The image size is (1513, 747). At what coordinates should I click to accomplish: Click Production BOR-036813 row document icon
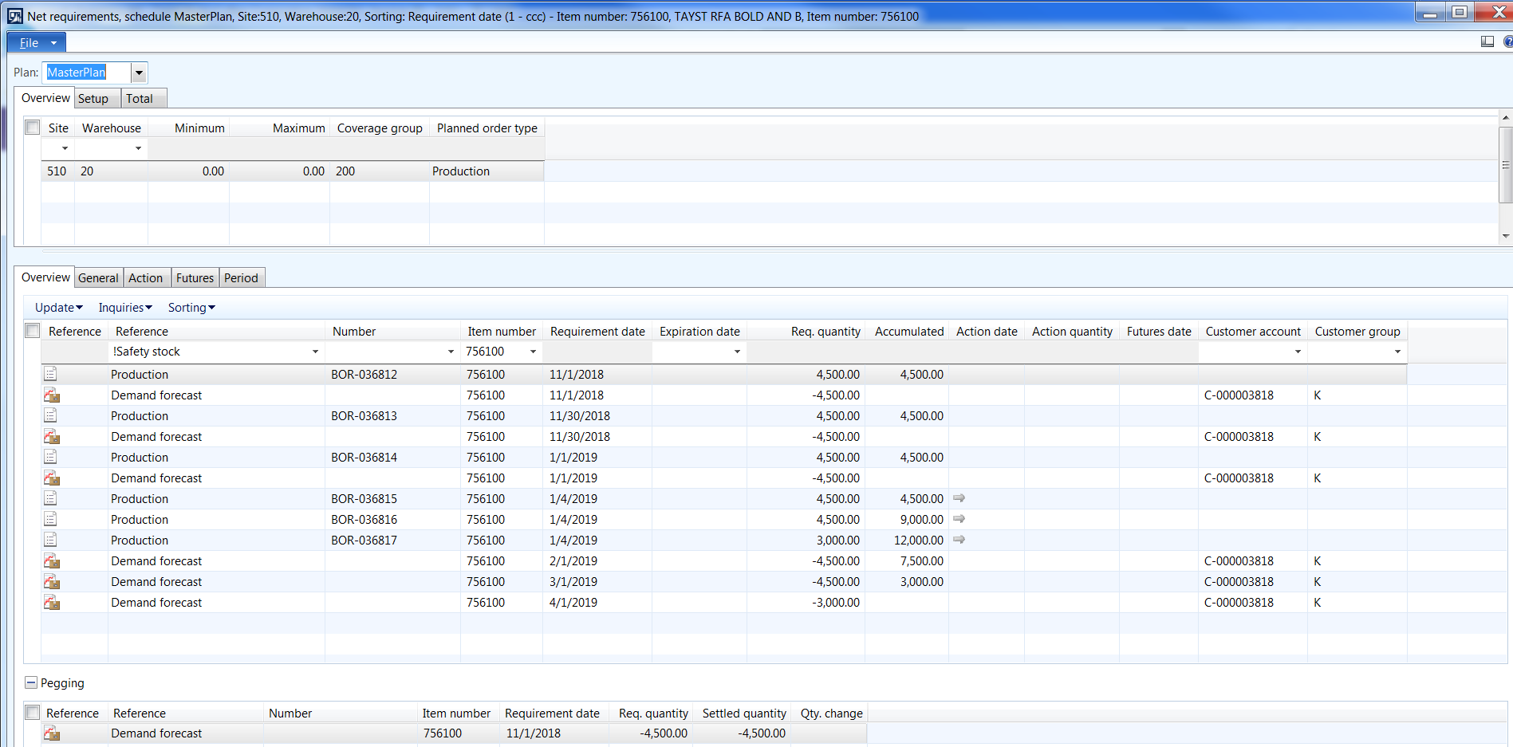click(x=50, y=415)
